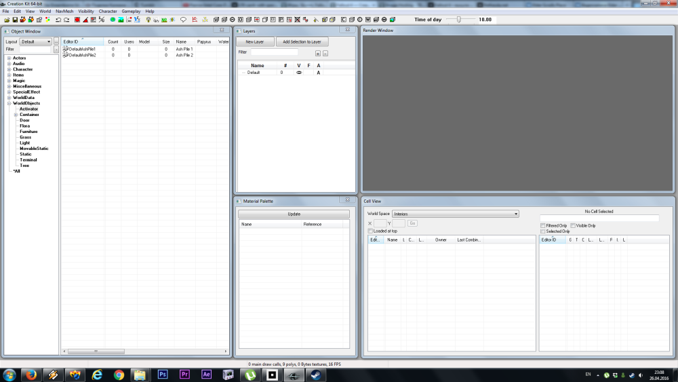Click the Redo arrow icon
This screenshot has height=382, width=678.
coord(66,20)
